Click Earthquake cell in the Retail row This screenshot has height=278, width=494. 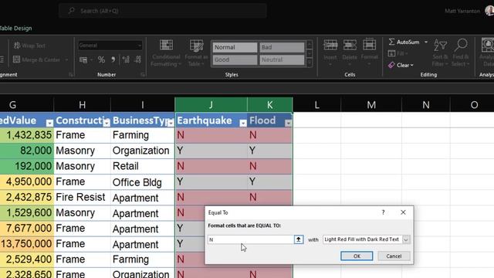click(x=211, y=166)
